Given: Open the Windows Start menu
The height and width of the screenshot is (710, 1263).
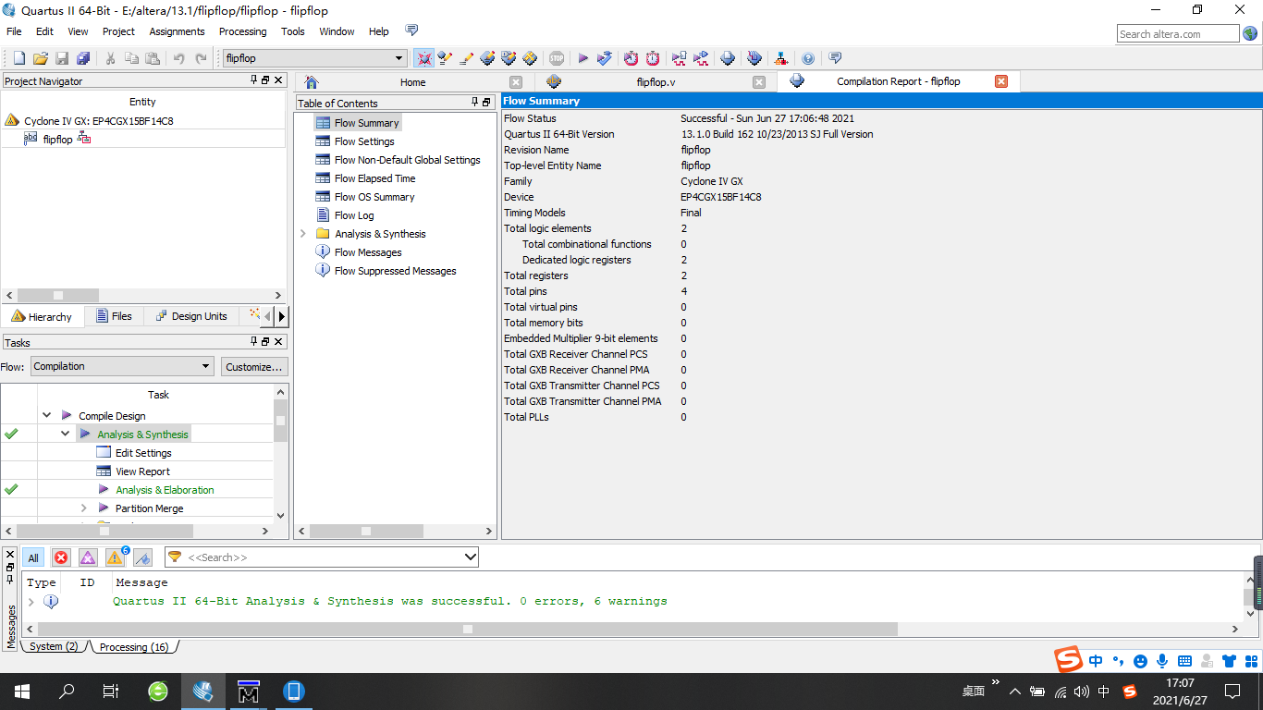Looking at the screenshot, I should (22, 691).
